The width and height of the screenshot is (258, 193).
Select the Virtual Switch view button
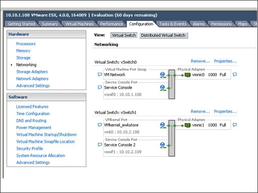(124, 35)
